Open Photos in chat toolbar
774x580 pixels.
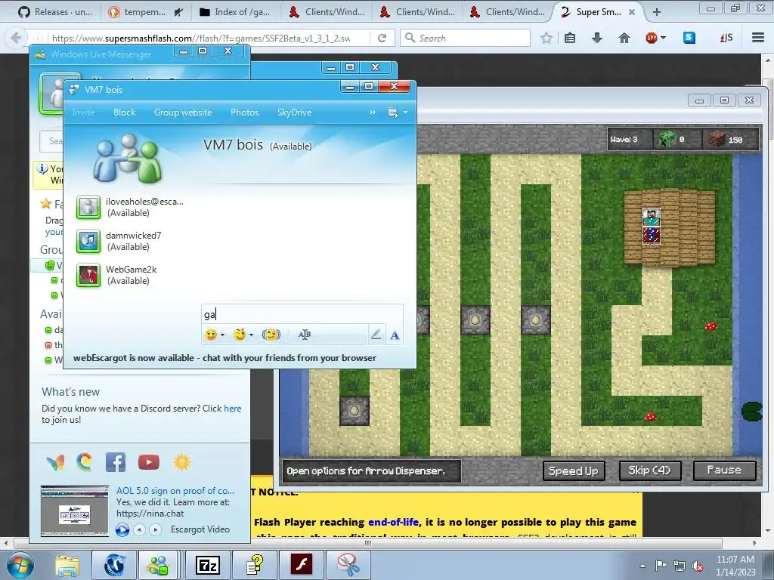[244, 113]
